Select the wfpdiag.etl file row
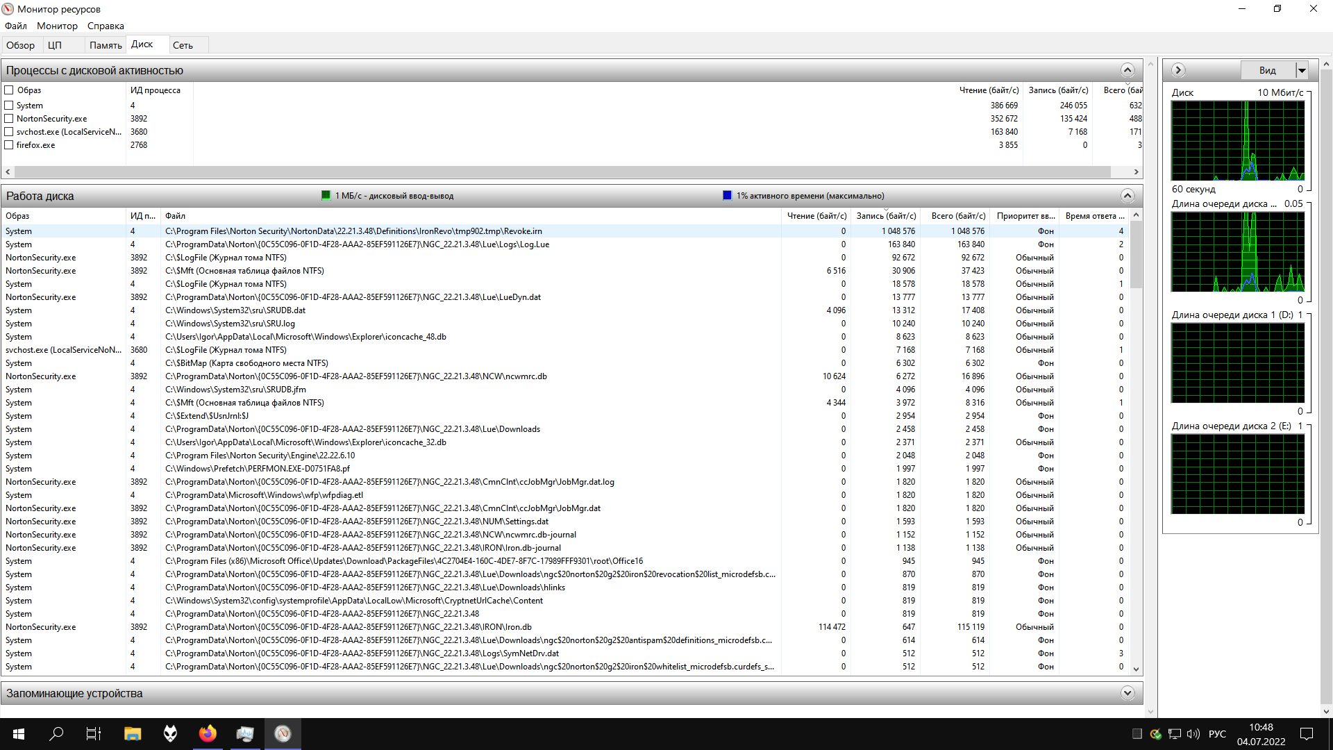 (x=565, y=495)
